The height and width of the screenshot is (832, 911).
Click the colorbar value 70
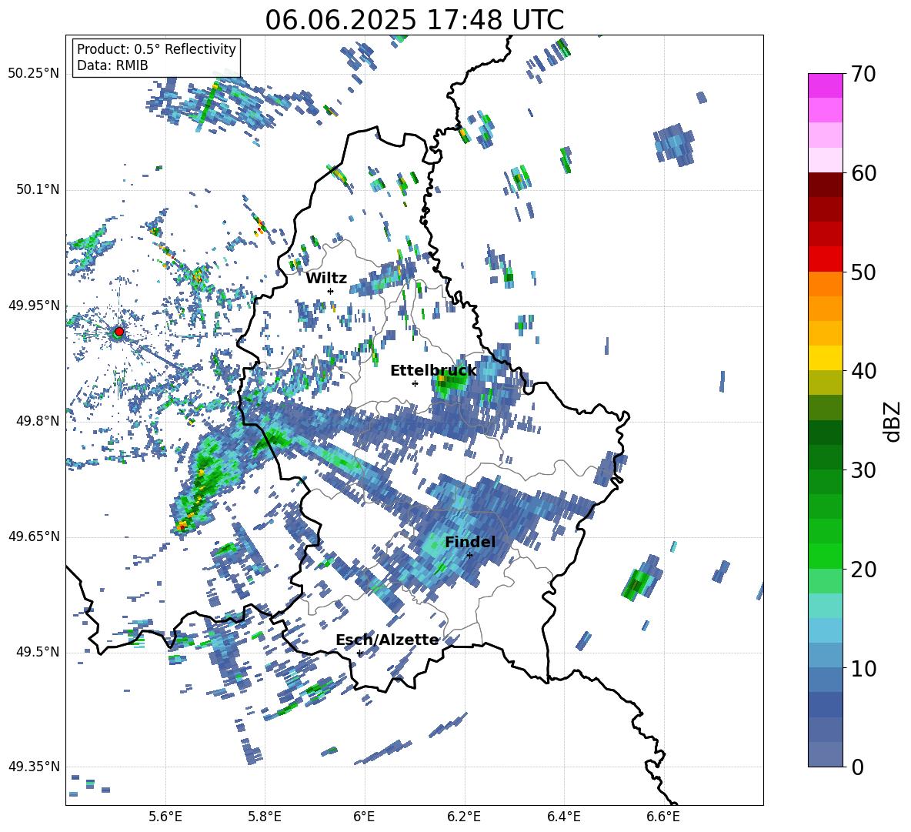tap(864, 74)
